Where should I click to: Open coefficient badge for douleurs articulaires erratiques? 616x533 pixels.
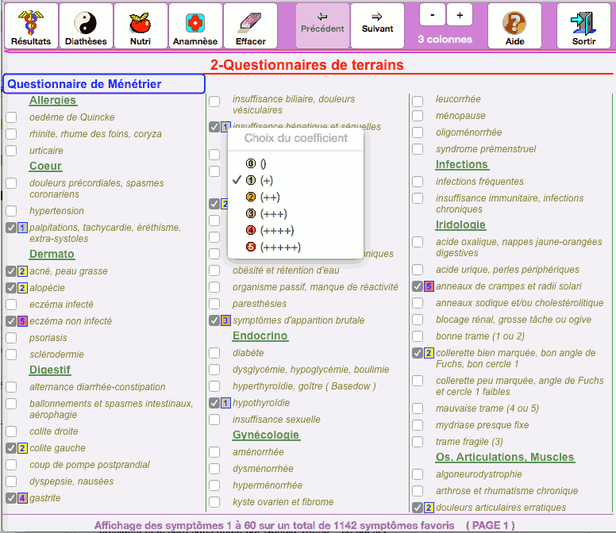coord(429,508)
